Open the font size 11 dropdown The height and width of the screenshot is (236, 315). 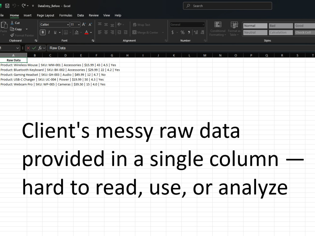(x=78, y=25)
